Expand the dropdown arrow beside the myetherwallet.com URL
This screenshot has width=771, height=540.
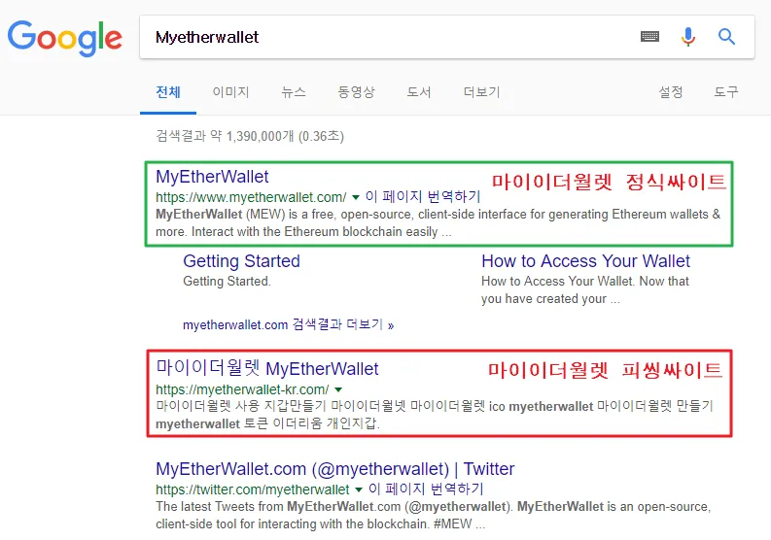[356, 197]
